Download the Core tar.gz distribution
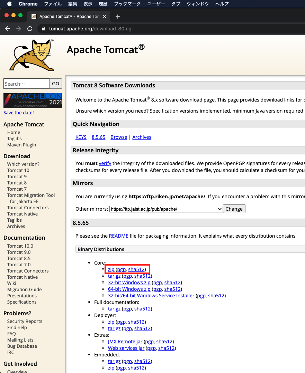The width and height of the screenshot is (305, 373). pyautogui.click(x=114, y=276)
